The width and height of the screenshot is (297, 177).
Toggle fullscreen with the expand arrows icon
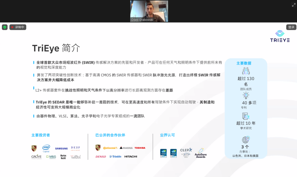(x=293, y=5)
